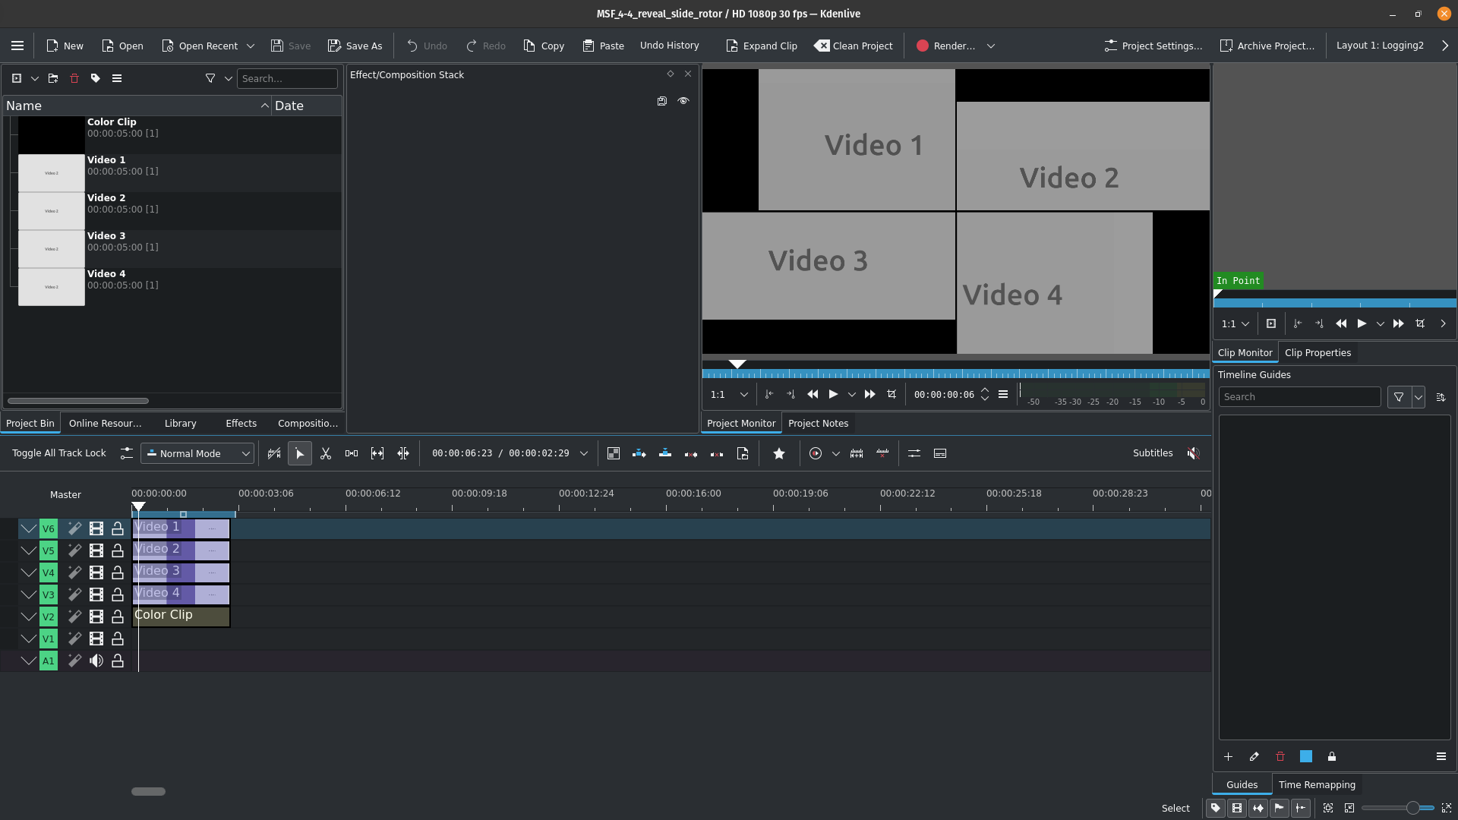Open the Normal Mode edit dropdown
The height and width of the screenshot is (820, 1458).
coord(197,453)
